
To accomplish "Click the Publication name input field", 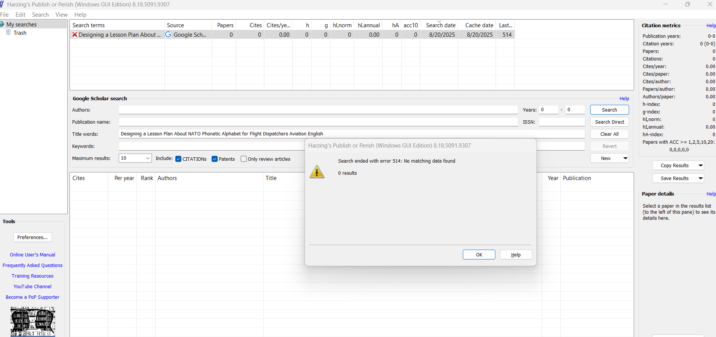I will coord(318,122).
